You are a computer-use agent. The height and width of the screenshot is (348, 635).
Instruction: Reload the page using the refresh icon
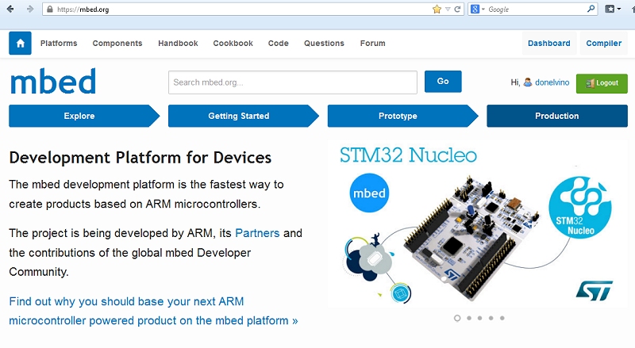pos(458,10)
